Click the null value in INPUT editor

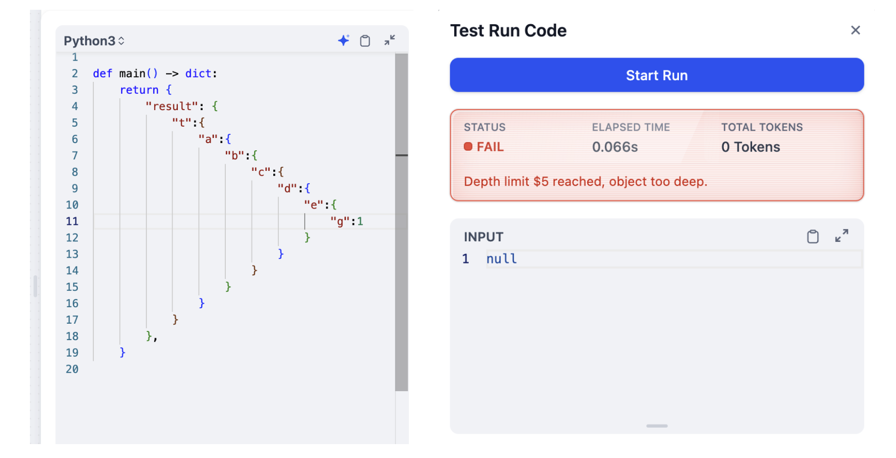[x=502, y=259]
